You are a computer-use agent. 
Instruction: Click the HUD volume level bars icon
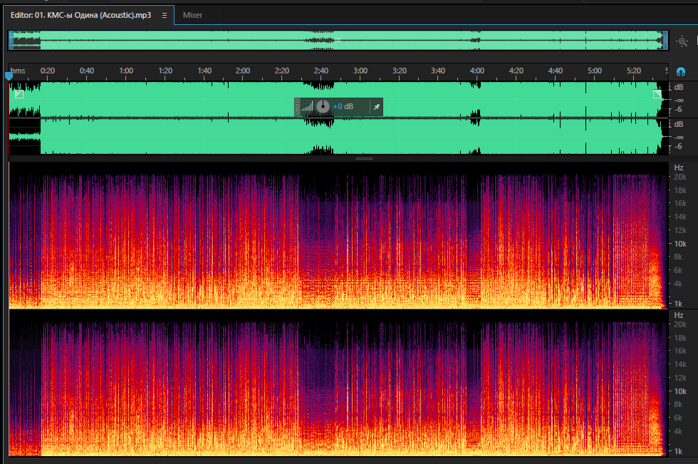point(307,106)
